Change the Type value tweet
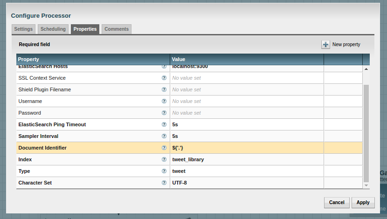Viewport: 387px width, 219px height. pos(247,171)
